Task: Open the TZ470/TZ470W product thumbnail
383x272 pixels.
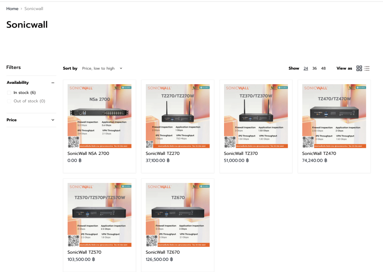Action: click(334, 116)
